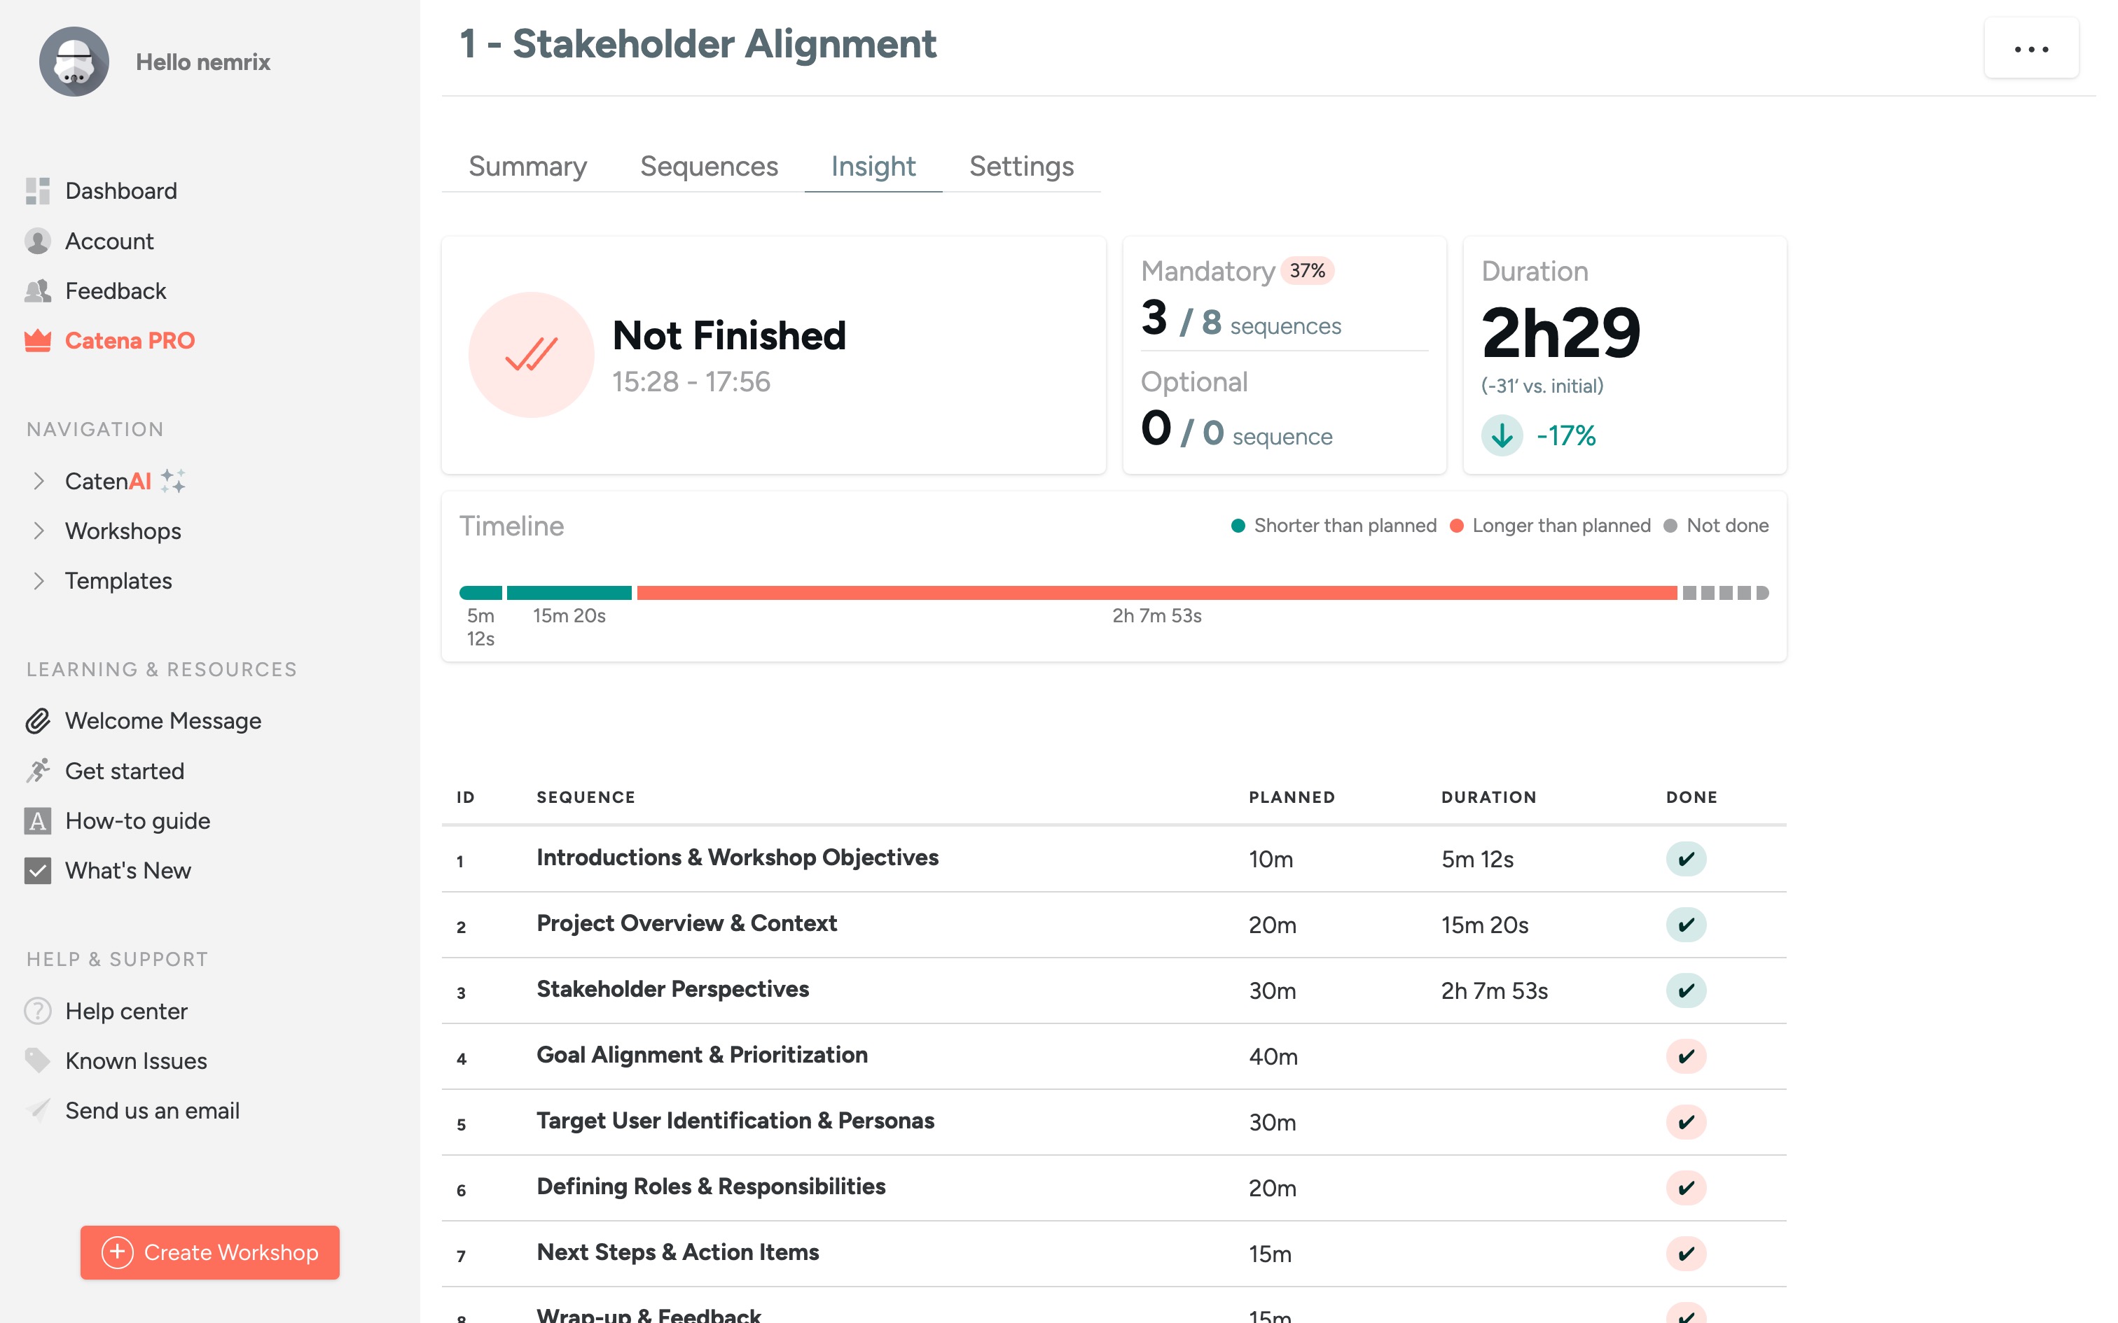Open the Stakeholder Perspectives sequence row
This screenshot has height=1323, width=2118.
coord(1113,990)
